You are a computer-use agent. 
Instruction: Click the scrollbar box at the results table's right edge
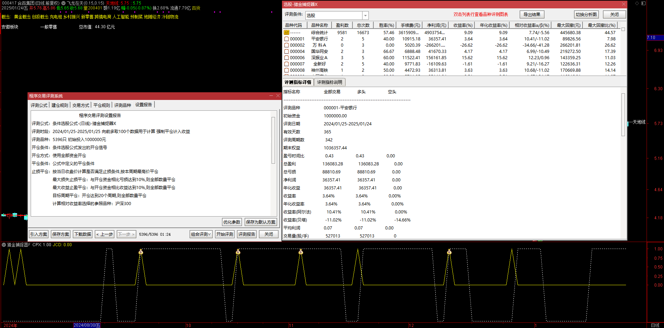pyautogui.click(x=623, y=29)
